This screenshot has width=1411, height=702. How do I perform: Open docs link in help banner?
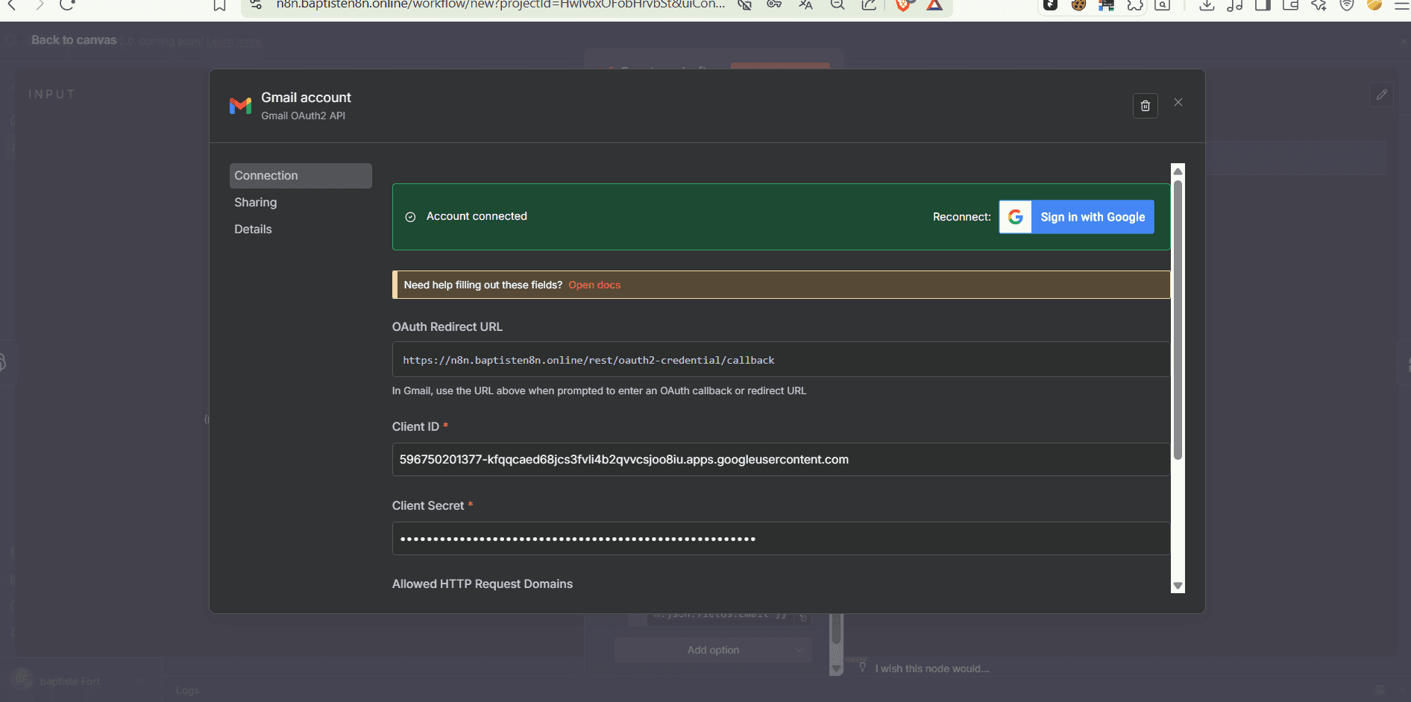[594, 285]
